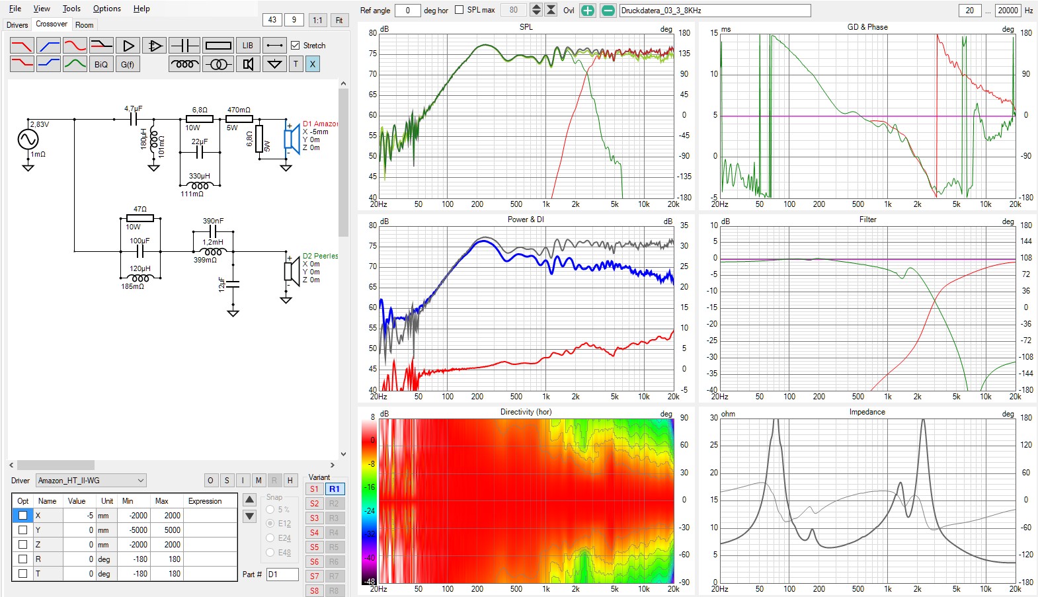Screen dimensions: 1038x597
Task: Select the resistor component tool
Action: 218,46
